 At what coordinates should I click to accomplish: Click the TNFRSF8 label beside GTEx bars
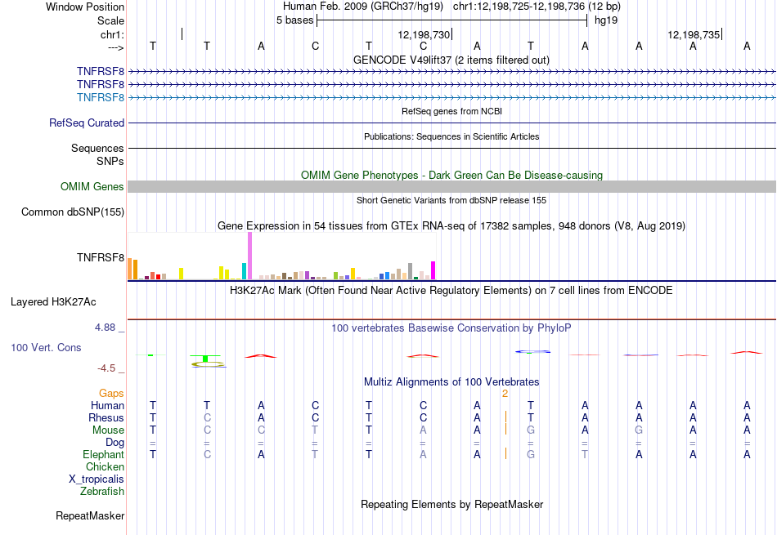(x=101, y=257)
